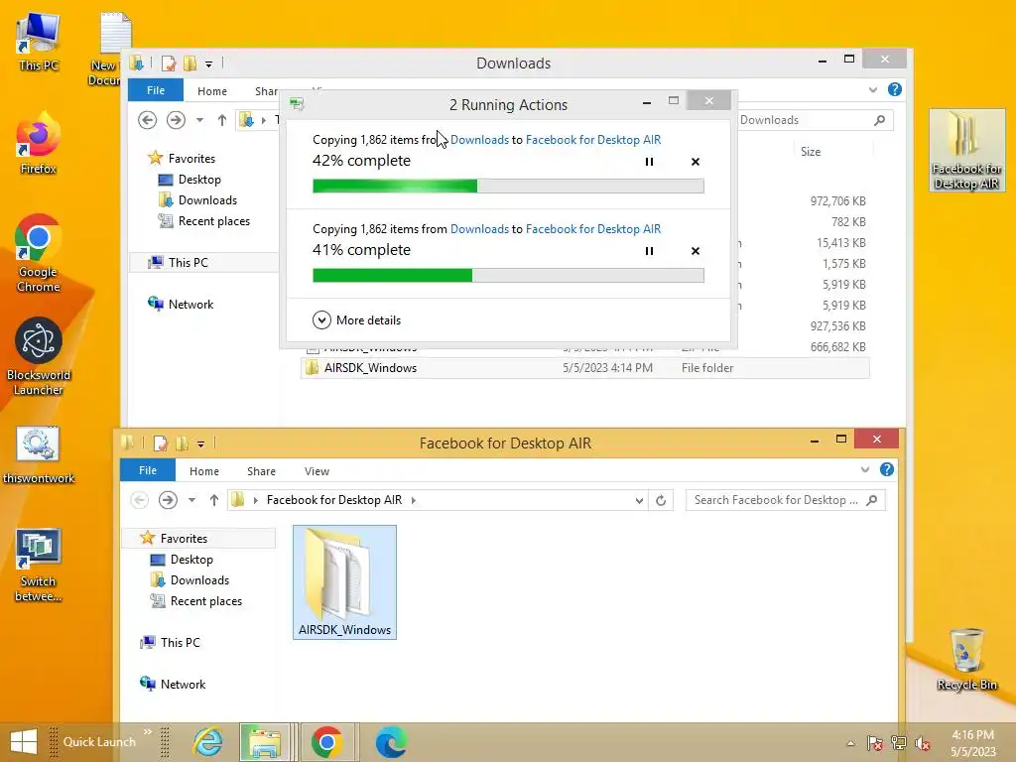Open Firefox desktop shortcut
Image resolution: width=1016 pixels, height=762 pixels.
[38, 144]
